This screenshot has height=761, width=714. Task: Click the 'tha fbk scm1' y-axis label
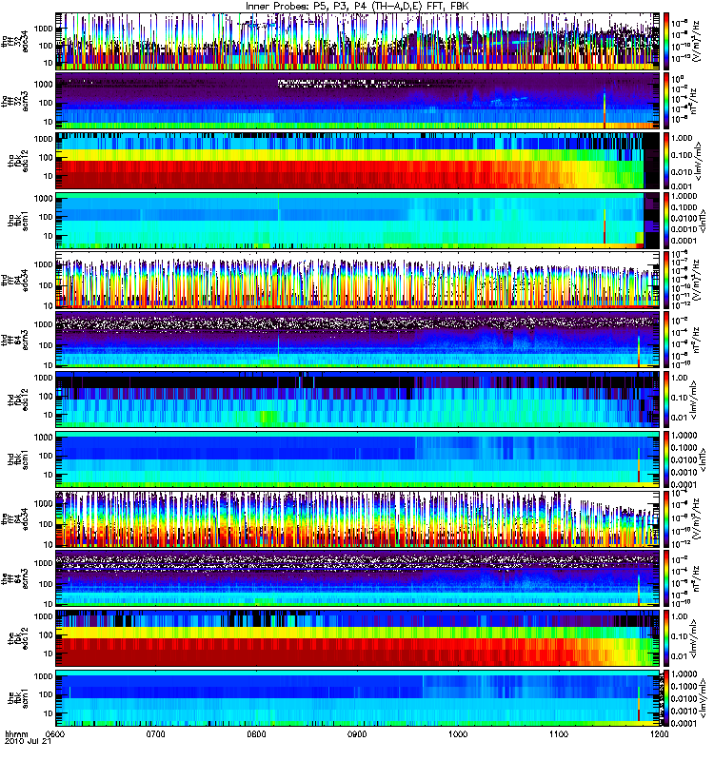[18, 221]
